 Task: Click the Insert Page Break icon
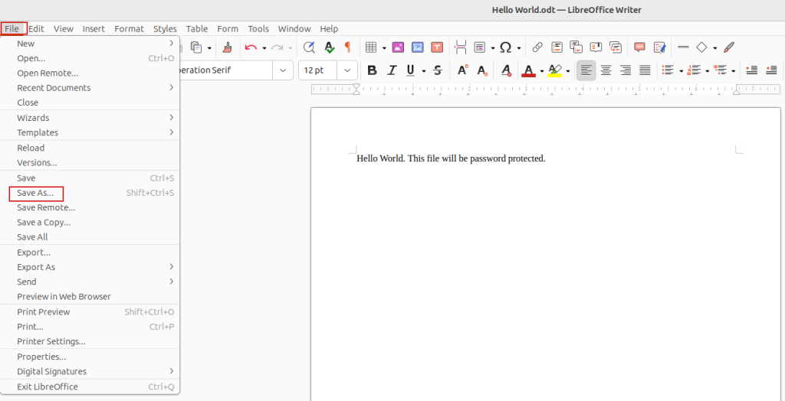pos(461,47)
